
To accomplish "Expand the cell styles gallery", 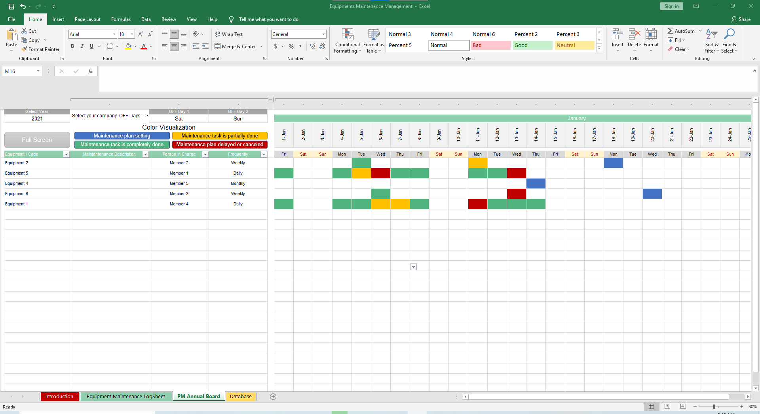I will point(599,48).
